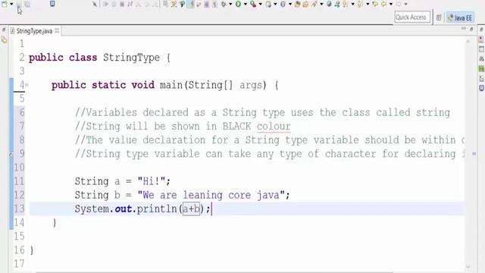Open the New wizard dropdown arrow
The height and width of the screenshot is (273, 485).
11,4
